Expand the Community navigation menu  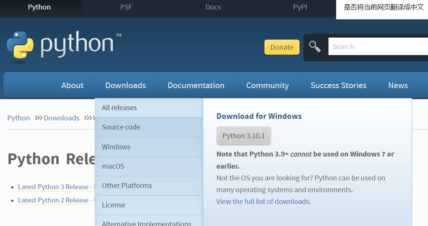click(267, 85)
